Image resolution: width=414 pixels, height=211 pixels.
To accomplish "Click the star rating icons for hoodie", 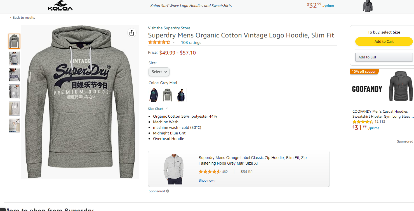I will point(159,42).
